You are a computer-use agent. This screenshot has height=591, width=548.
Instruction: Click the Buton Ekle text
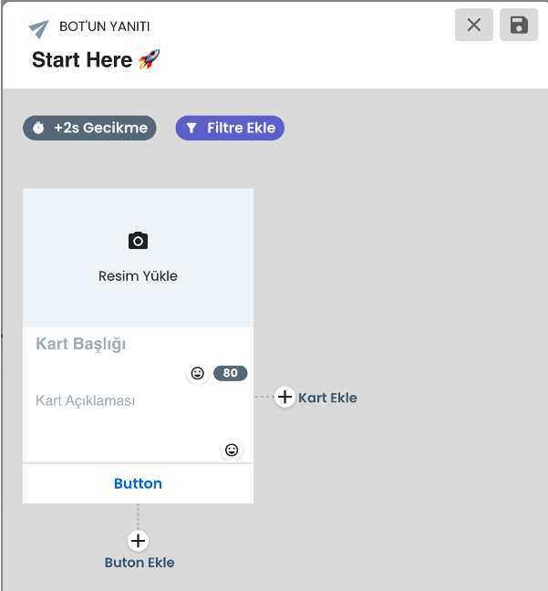pyautogui.click(x=140, y=563)
